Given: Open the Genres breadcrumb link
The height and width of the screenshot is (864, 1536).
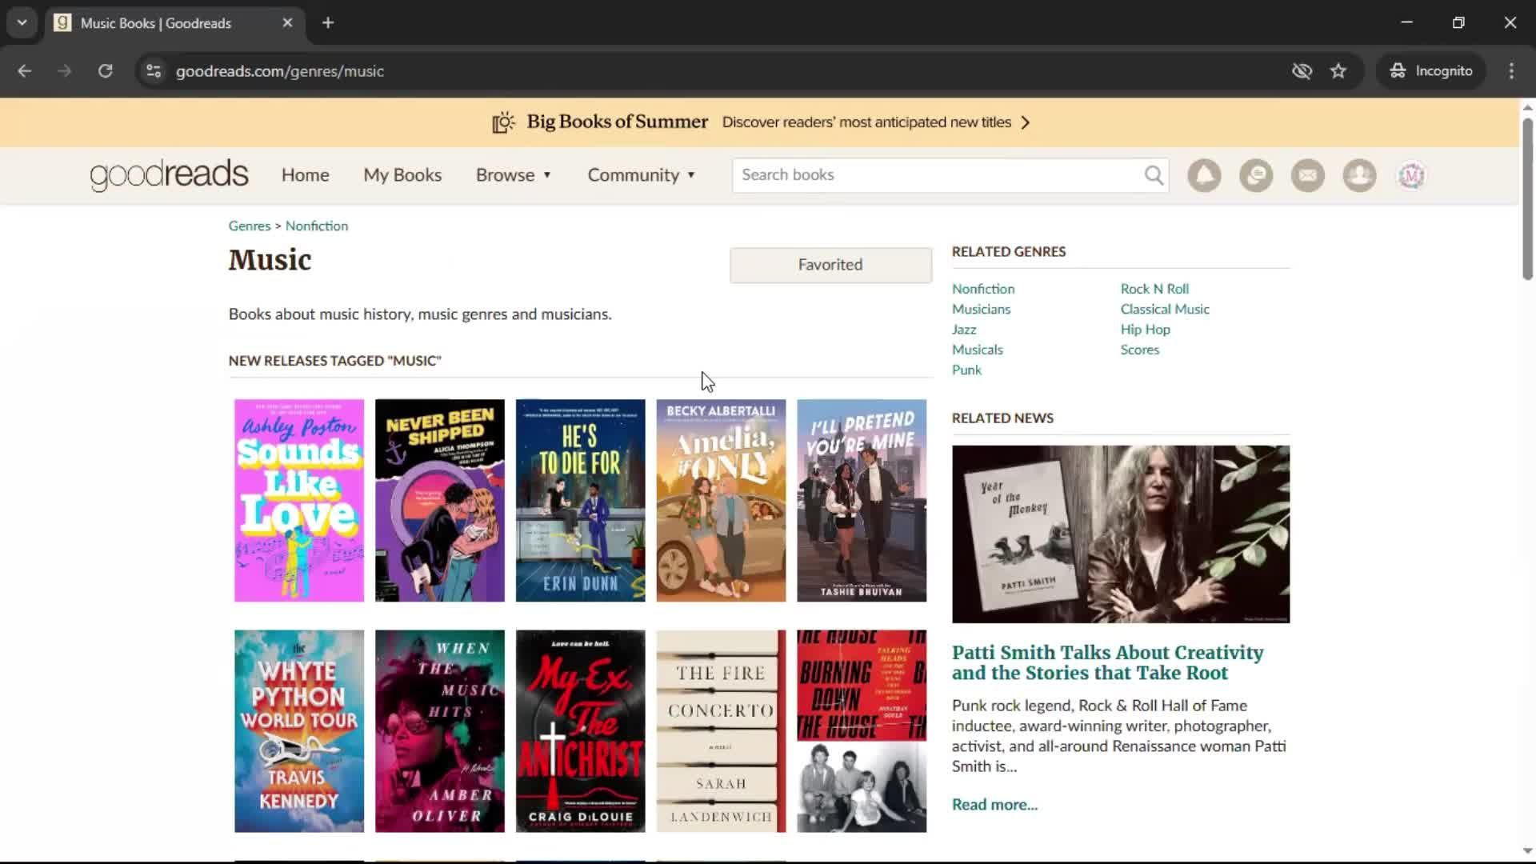Looking at the screenshot, I should 250,226.
